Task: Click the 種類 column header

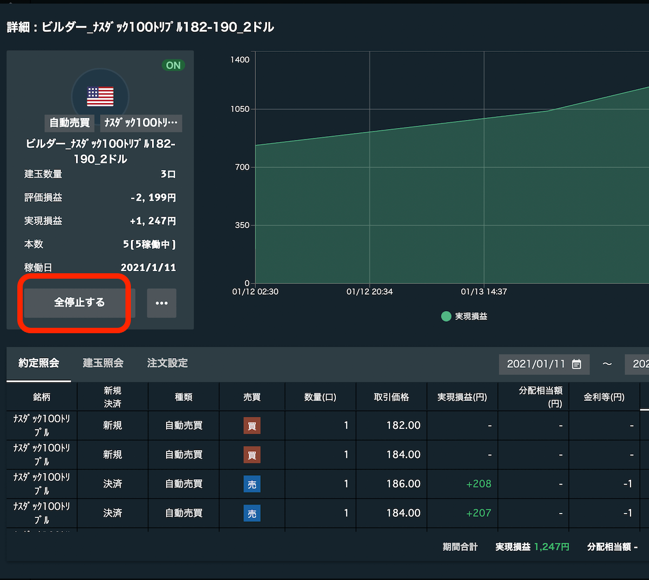Action: [x=184, y=397]
